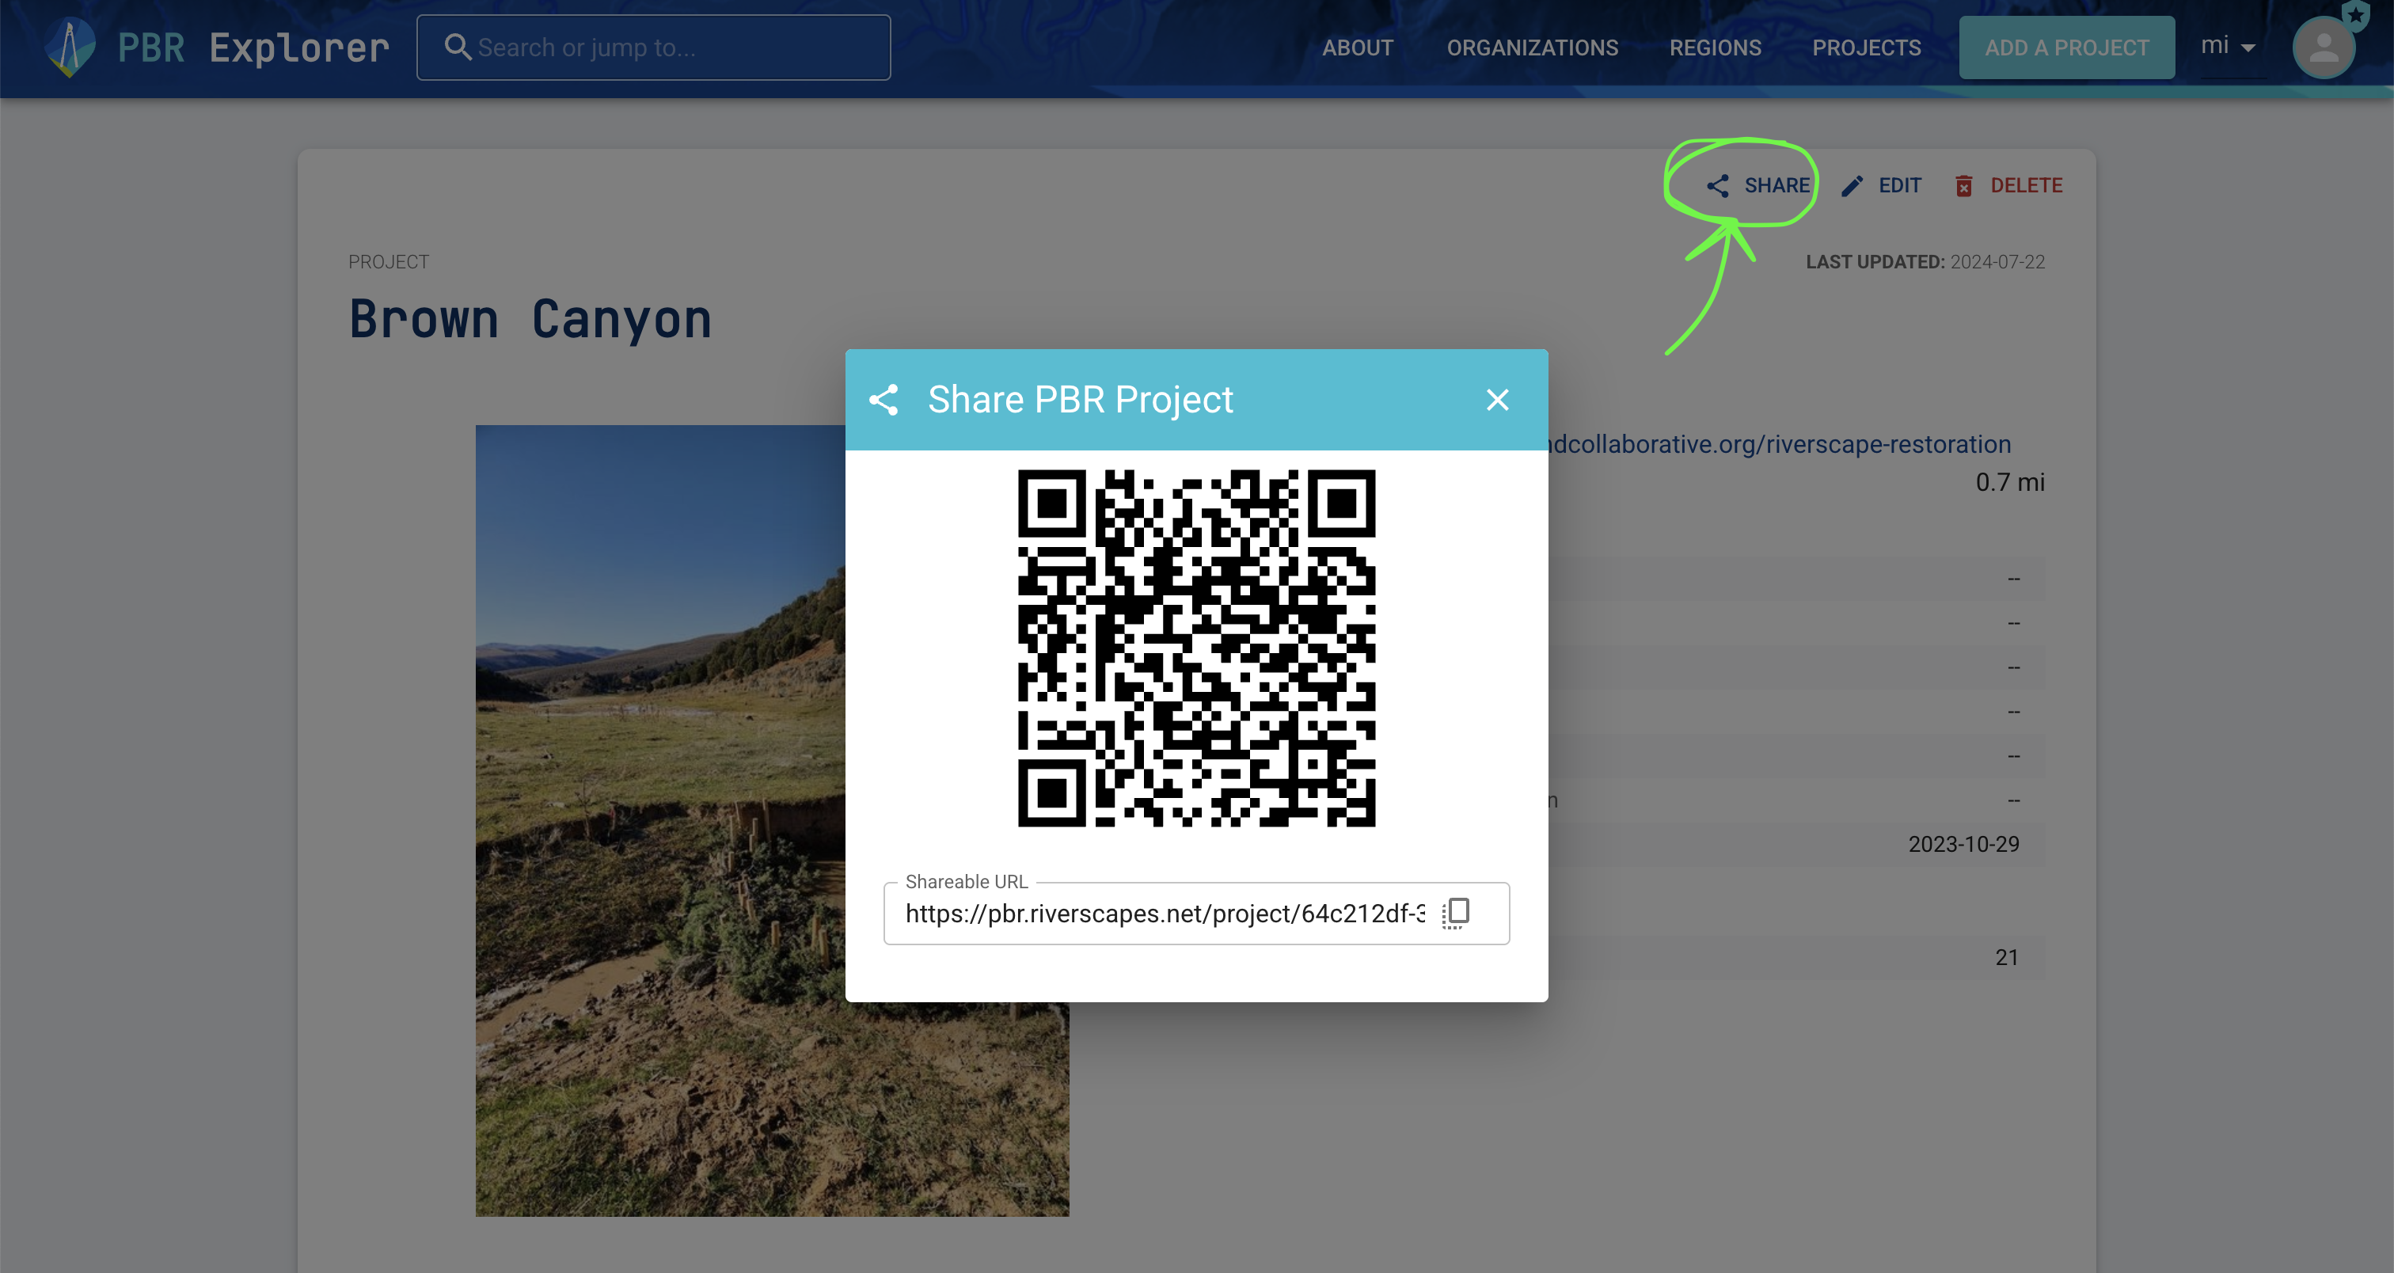Close the Share PBR Project dialog
The width and height of the screenshot is (2394, 1273).
tap(1497, 400)
